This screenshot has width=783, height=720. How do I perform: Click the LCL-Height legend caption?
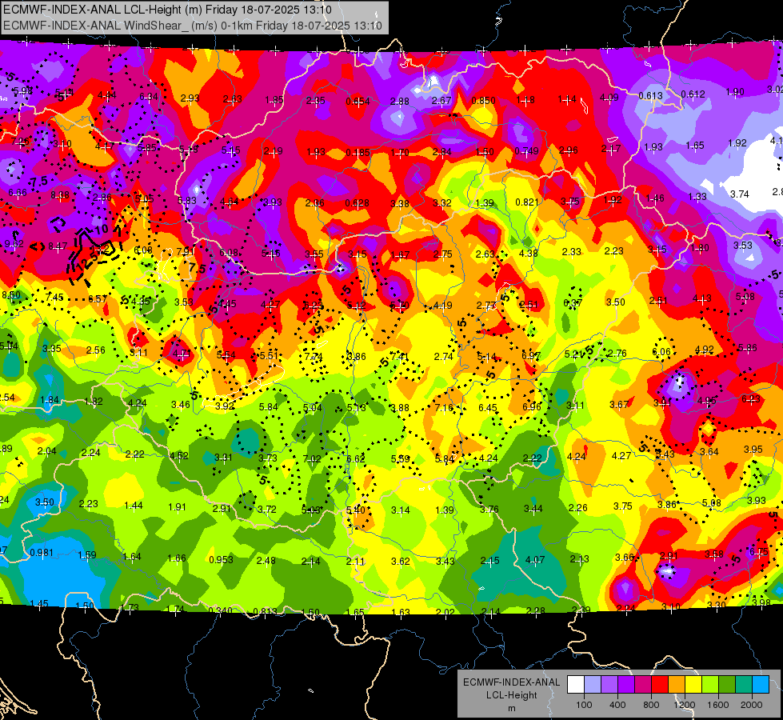pyautogui.click(x=511, y=695)
